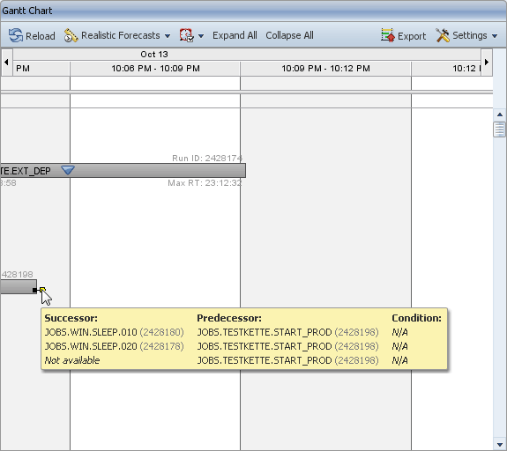Expand the blue triangle on EXT_DEP bar
This screenshot has width=507, height=451.
coord(68,170)
